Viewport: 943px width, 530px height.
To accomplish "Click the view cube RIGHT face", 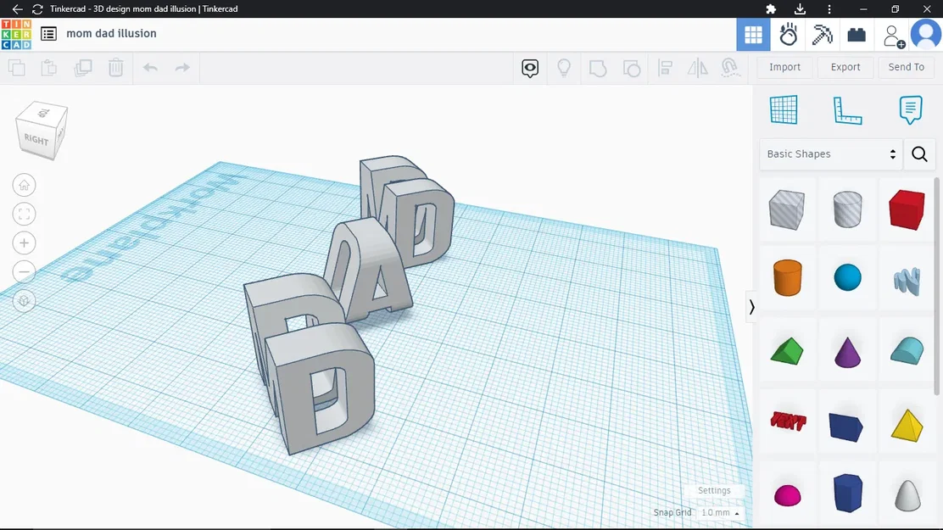I will pos(36,140).
